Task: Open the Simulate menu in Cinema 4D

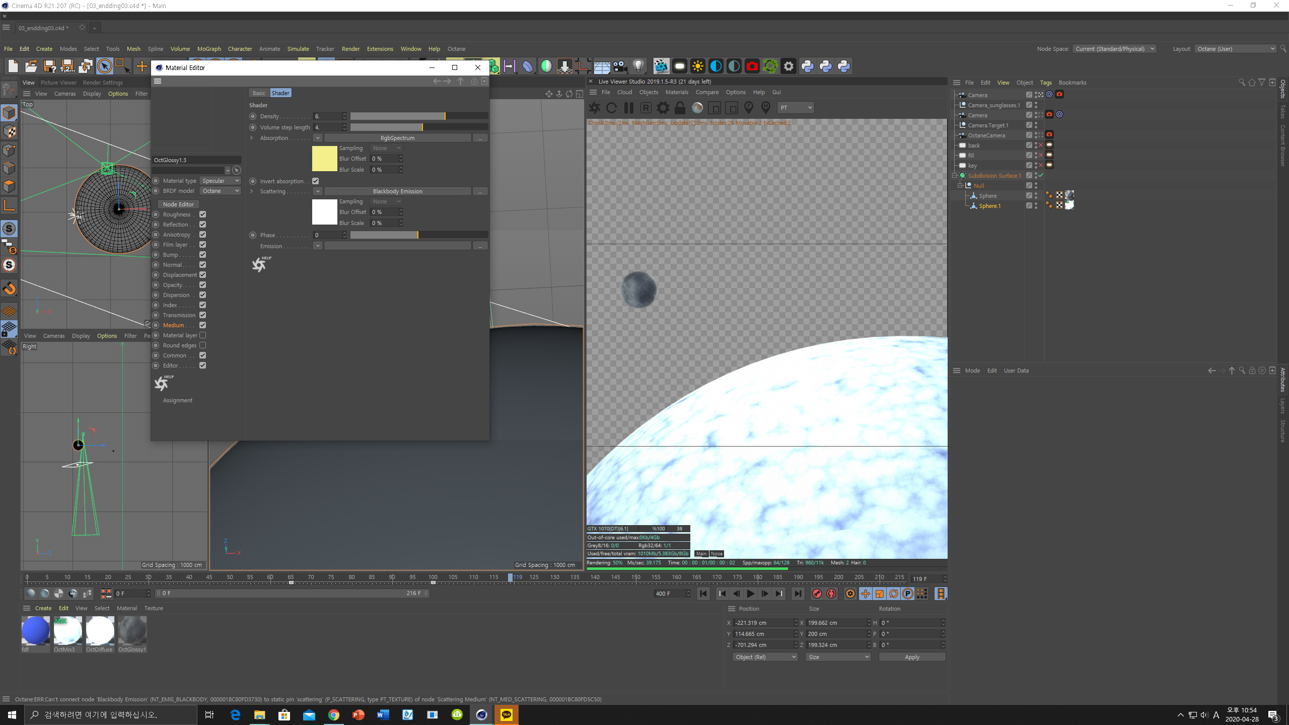Action: [x=299, y=49]
